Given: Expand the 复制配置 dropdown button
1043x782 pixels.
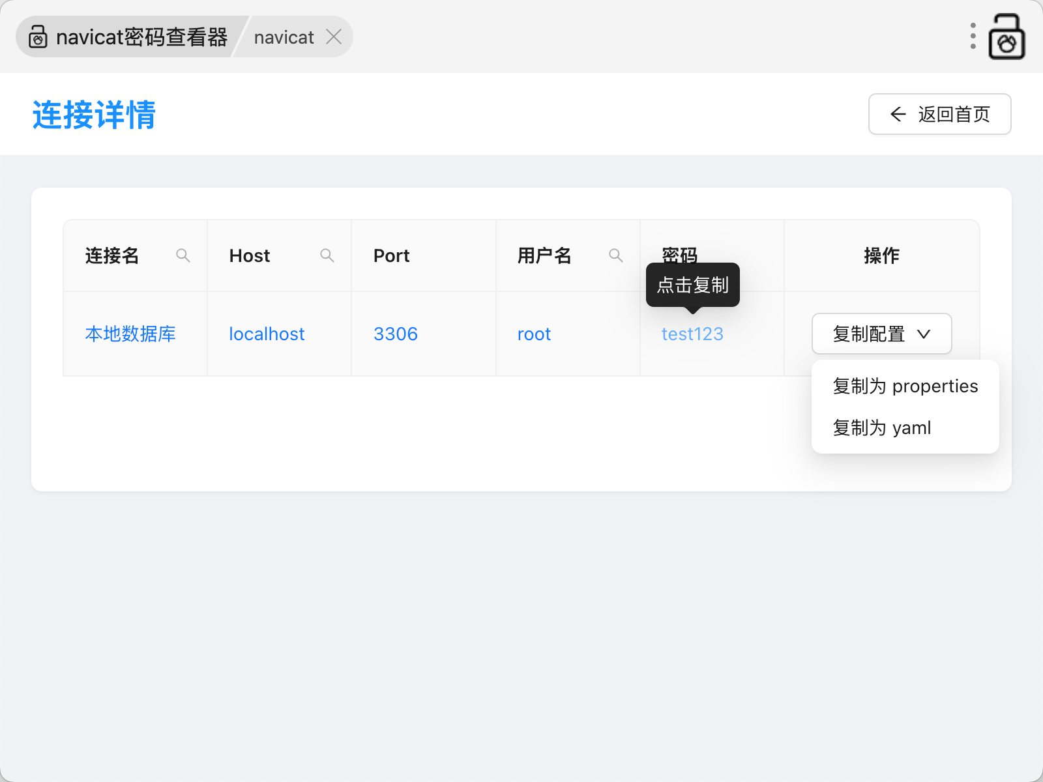Looking at the screenshot, I should click(881, 334).
